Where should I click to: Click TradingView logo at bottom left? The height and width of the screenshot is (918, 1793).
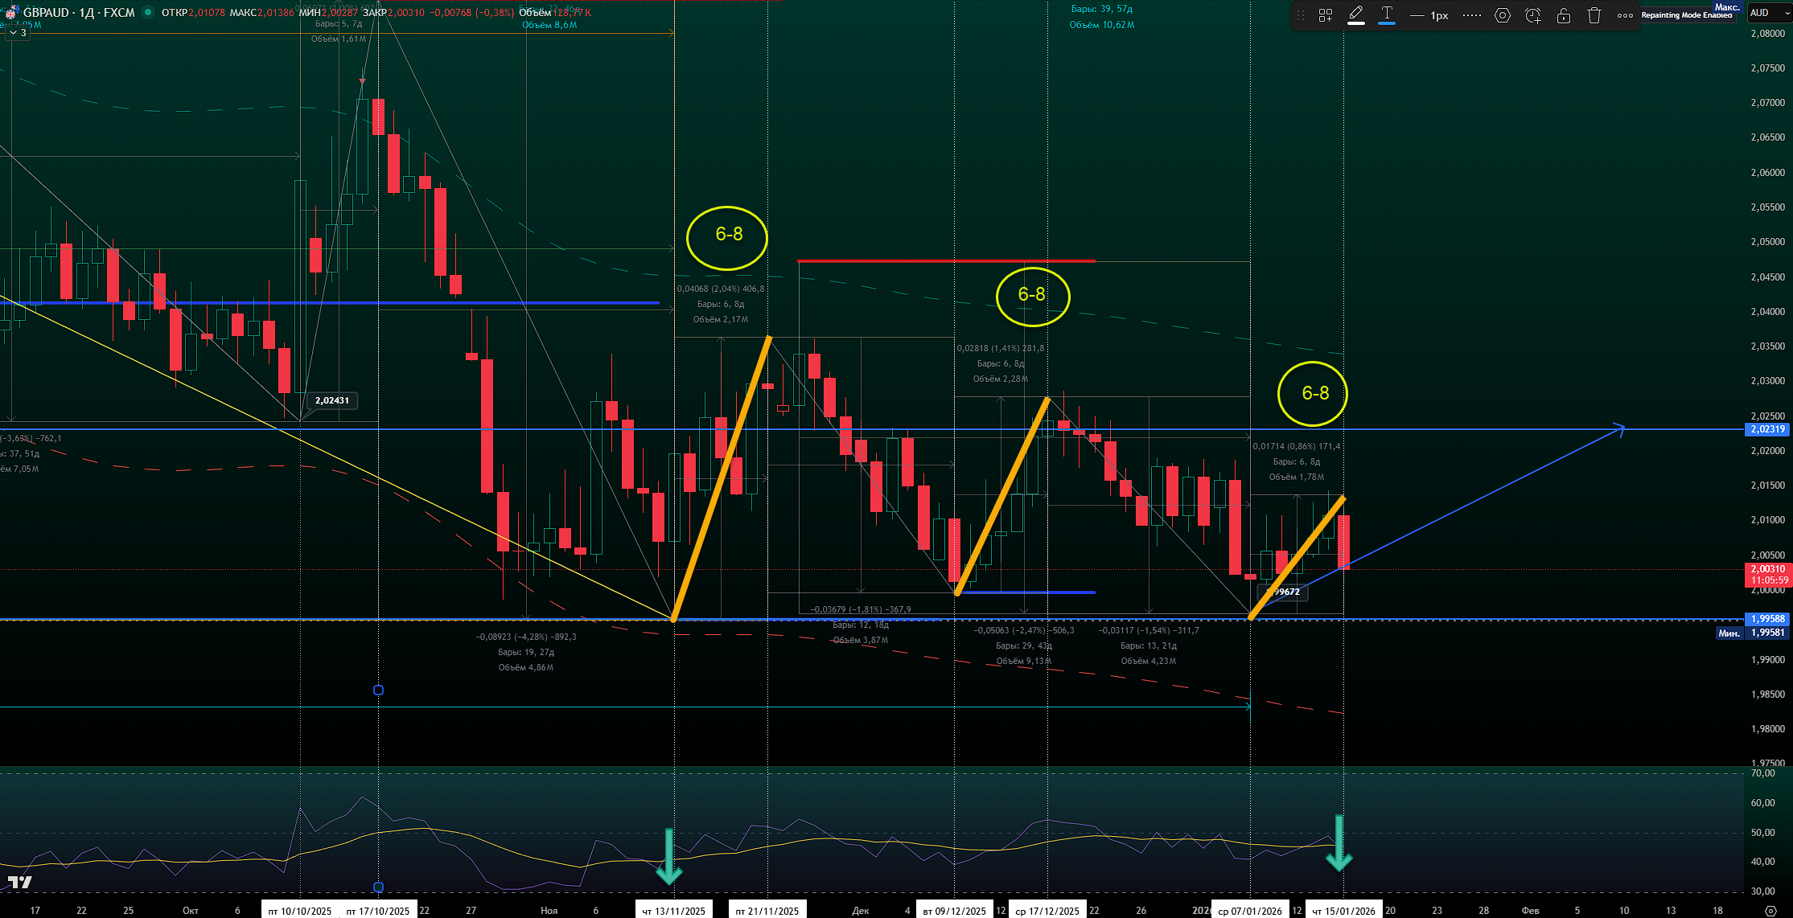(x=19, y=882)
